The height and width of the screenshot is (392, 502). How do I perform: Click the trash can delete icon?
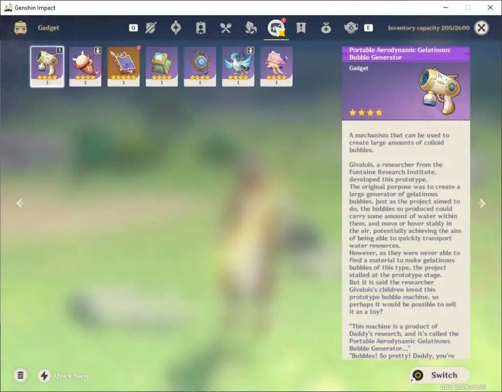tap(21, 375)
